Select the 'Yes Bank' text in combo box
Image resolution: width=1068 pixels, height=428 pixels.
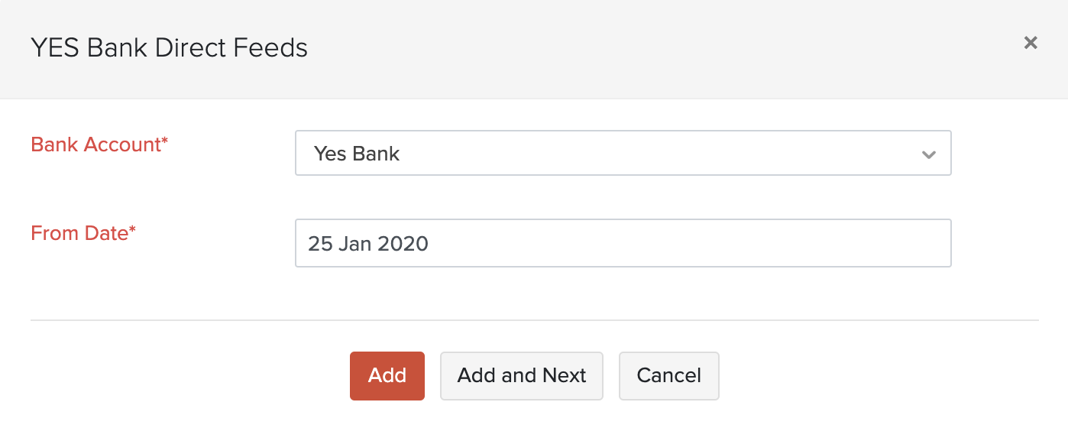(357, 154)
